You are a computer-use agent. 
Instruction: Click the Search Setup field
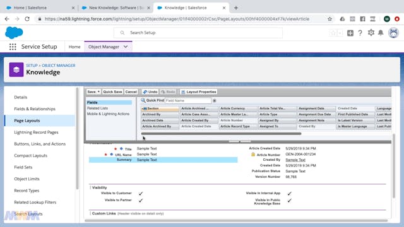pyautogui.click(x=198, y=33)
